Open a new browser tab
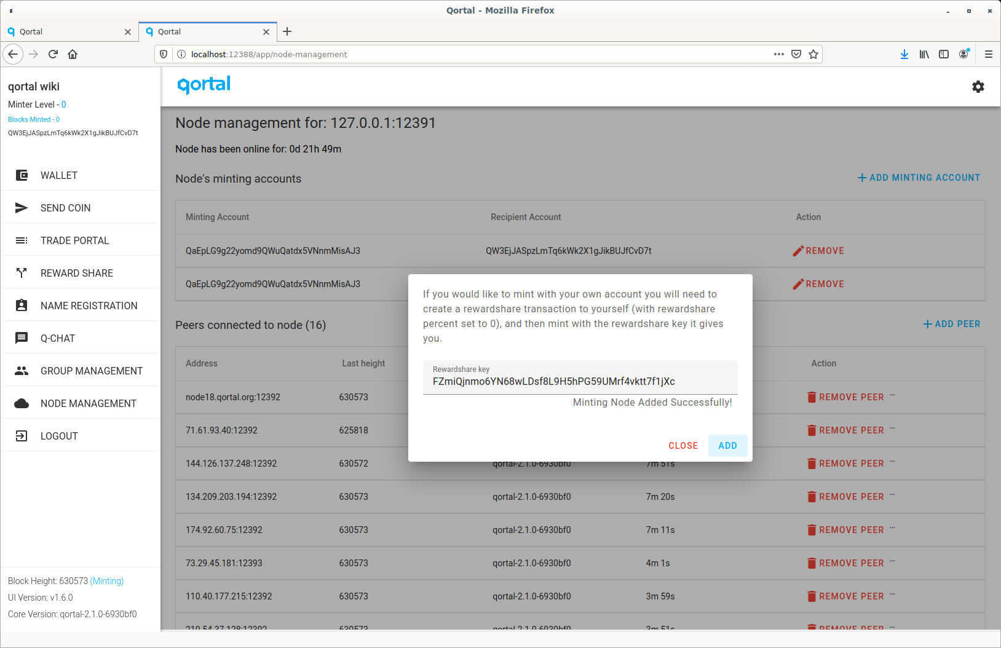Image resolution: width=1001 pixels, height=648 pixels. pyautogui.click(x=287, y=31)
